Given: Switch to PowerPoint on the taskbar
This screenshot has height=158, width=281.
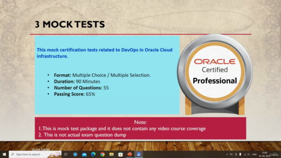Looking at the screenshot, I should tap(130, 154).
